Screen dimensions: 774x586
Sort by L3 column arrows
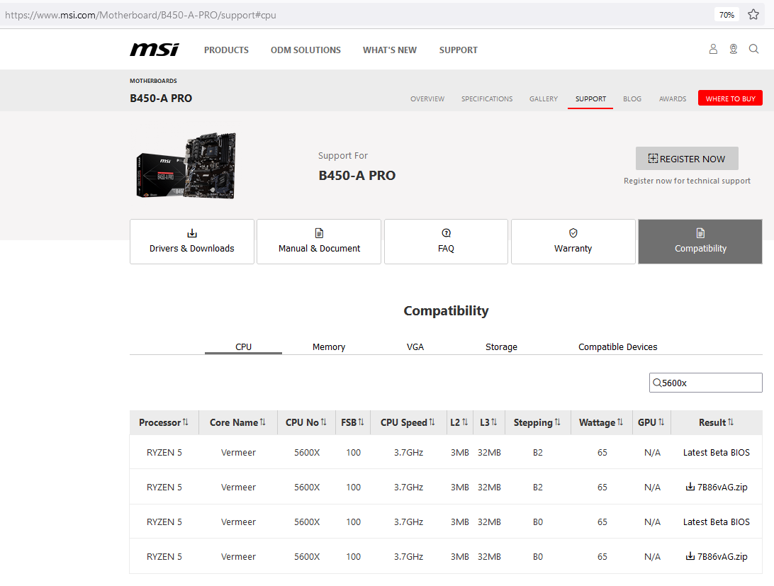tap(494, 422)
